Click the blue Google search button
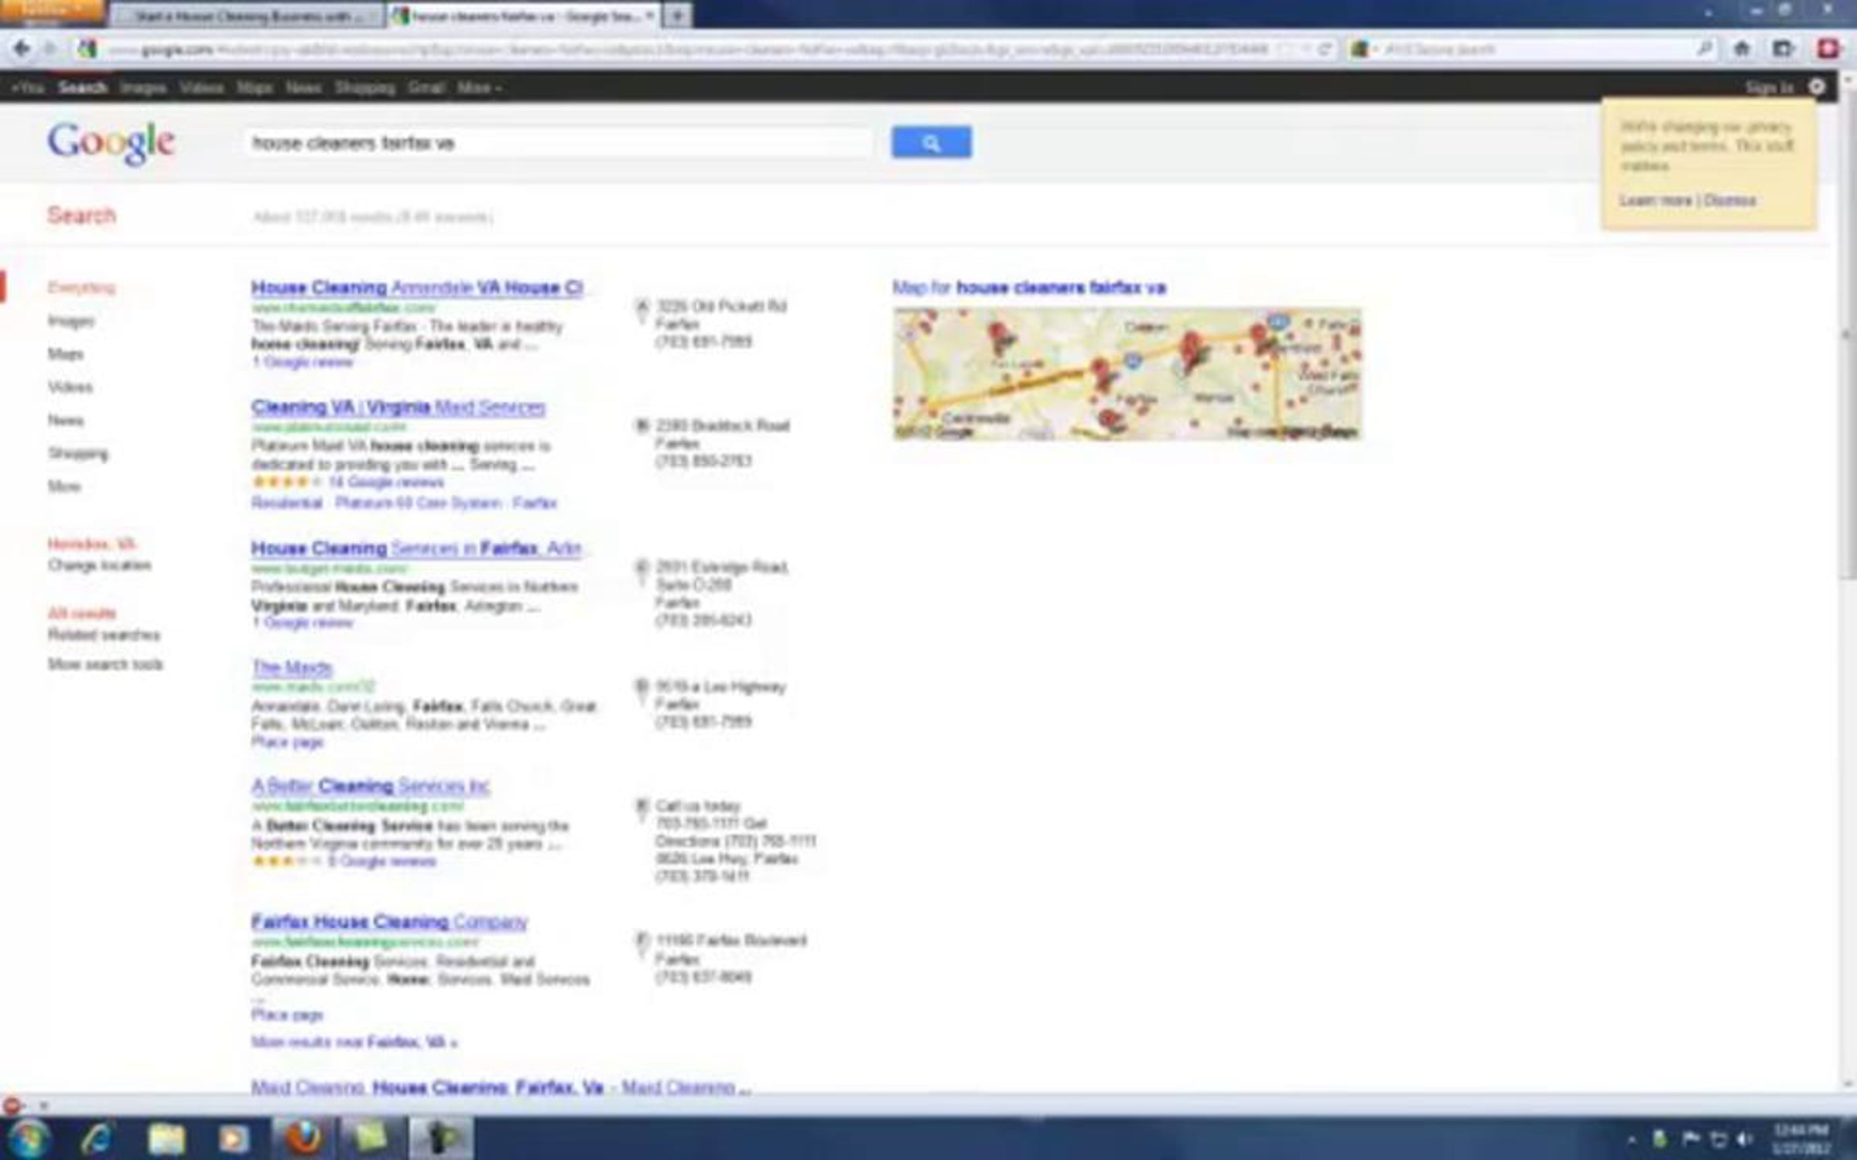The width and height of the screenshot is (1857, 1160). [931, 142]
